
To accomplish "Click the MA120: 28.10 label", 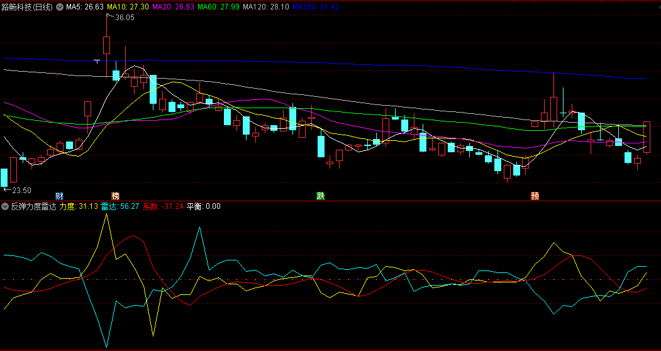I will click(266, 7).
